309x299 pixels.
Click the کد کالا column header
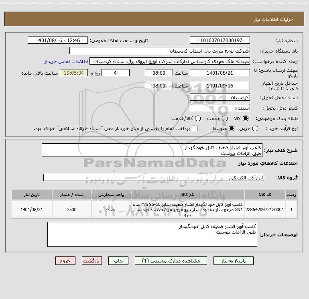(265, 195)
